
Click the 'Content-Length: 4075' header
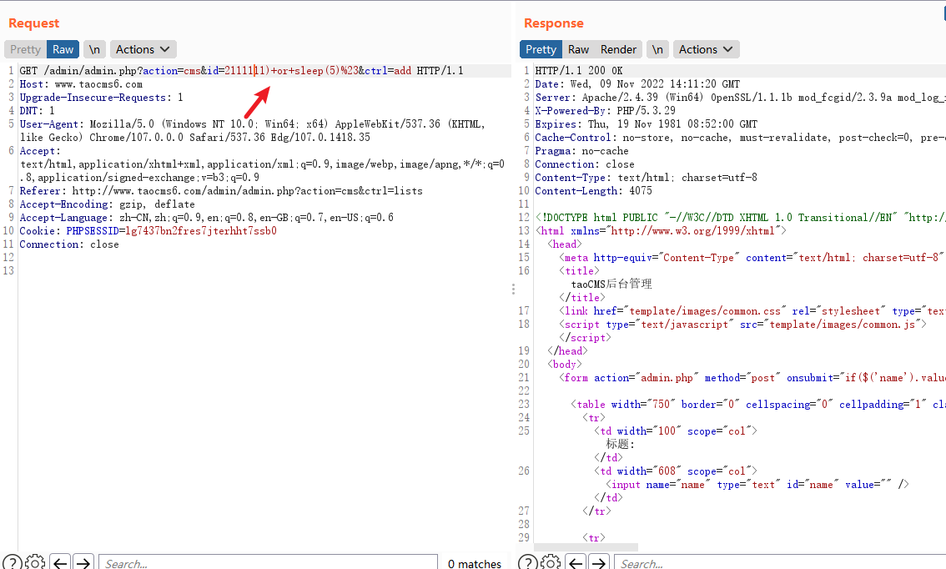click(x=593, y=191)
